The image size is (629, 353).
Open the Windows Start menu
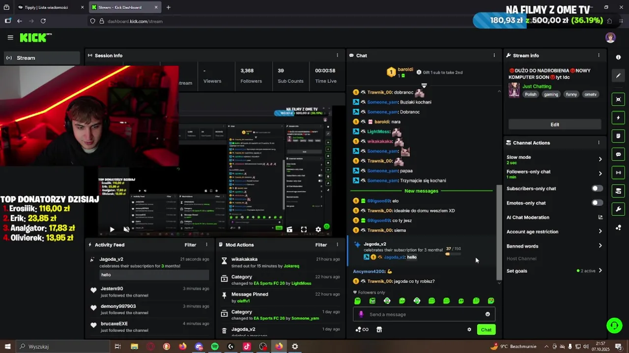7,347
